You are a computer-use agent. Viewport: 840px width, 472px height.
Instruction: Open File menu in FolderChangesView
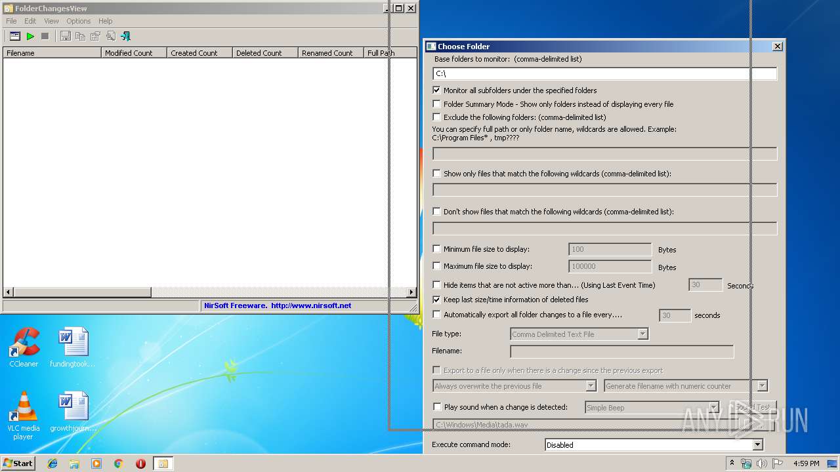11,21
